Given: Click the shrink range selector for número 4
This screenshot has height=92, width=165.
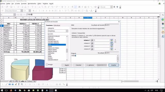Looking at the screenshot, I should pos(112,49).
